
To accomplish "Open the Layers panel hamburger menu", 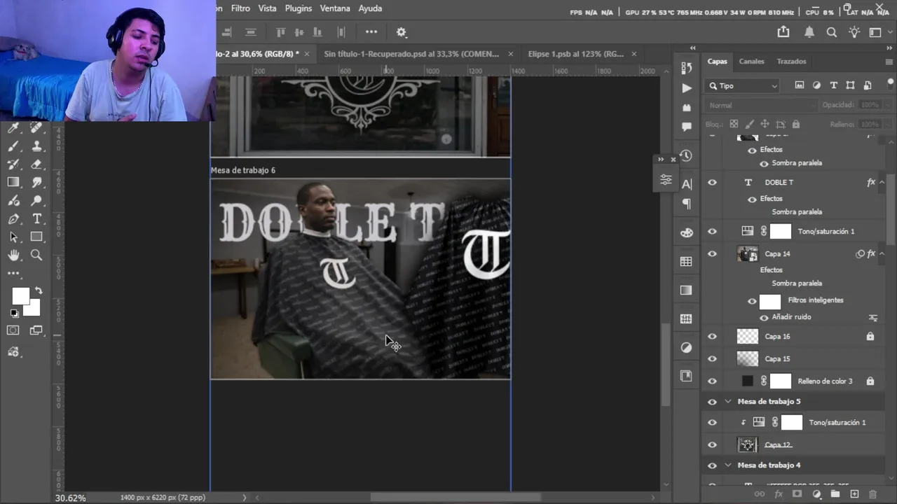I will click(889, 62).
